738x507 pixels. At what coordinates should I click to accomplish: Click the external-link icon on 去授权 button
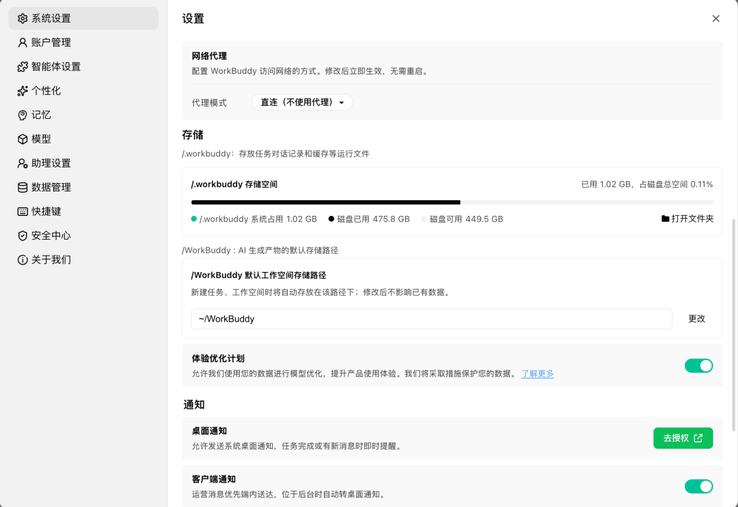(x=698, y=438)
